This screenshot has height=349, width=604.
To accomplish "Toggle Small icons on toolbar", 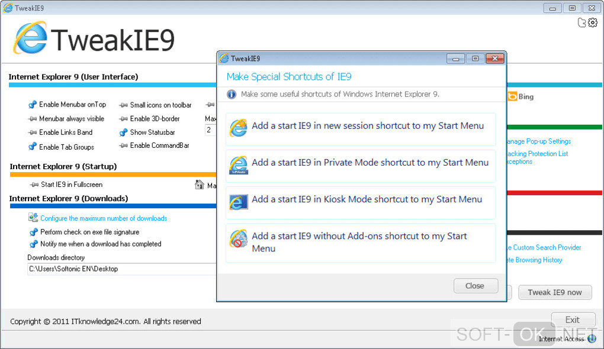I will [123, 105].
